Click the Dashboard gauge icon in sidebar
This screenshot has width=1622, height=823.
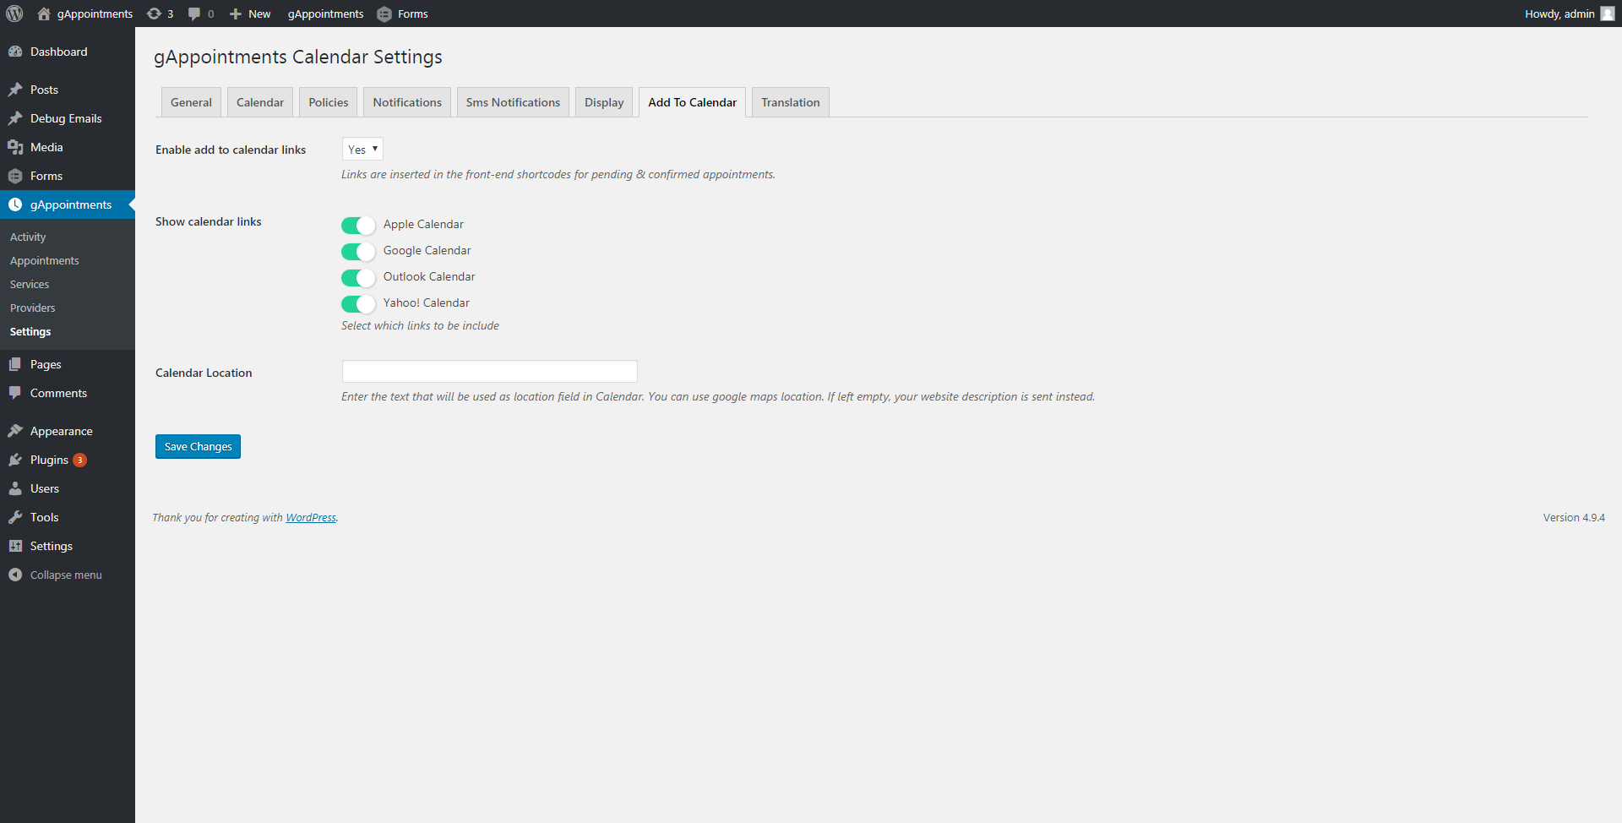15,52
